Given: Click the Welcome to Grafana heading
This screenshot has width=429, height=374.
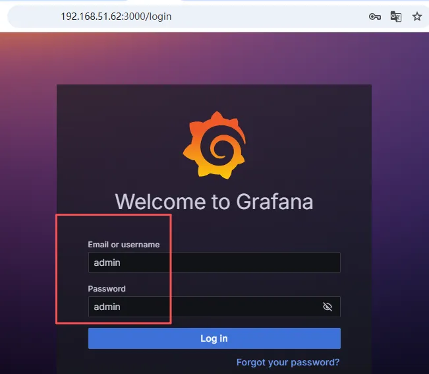Looking at the screenshot, I should pyautogui.click(x=214, y=202).
